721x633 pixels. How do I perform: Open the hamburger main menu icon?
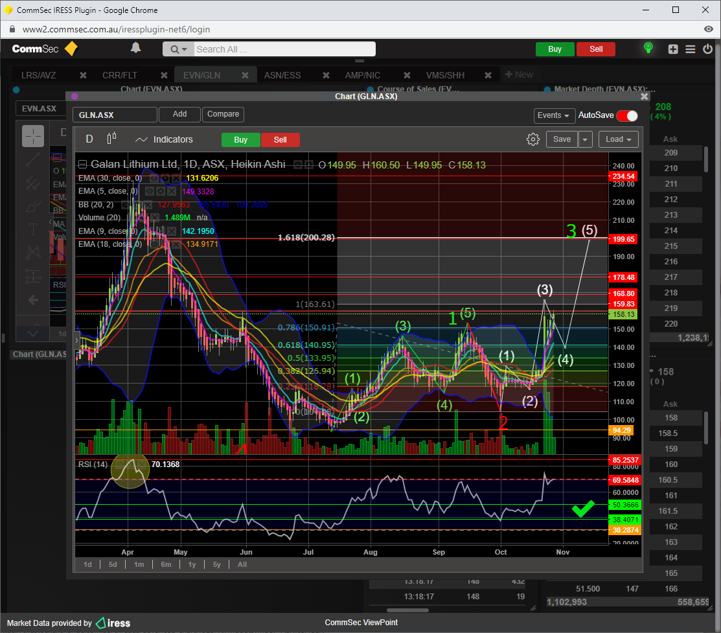click(690, 49)
